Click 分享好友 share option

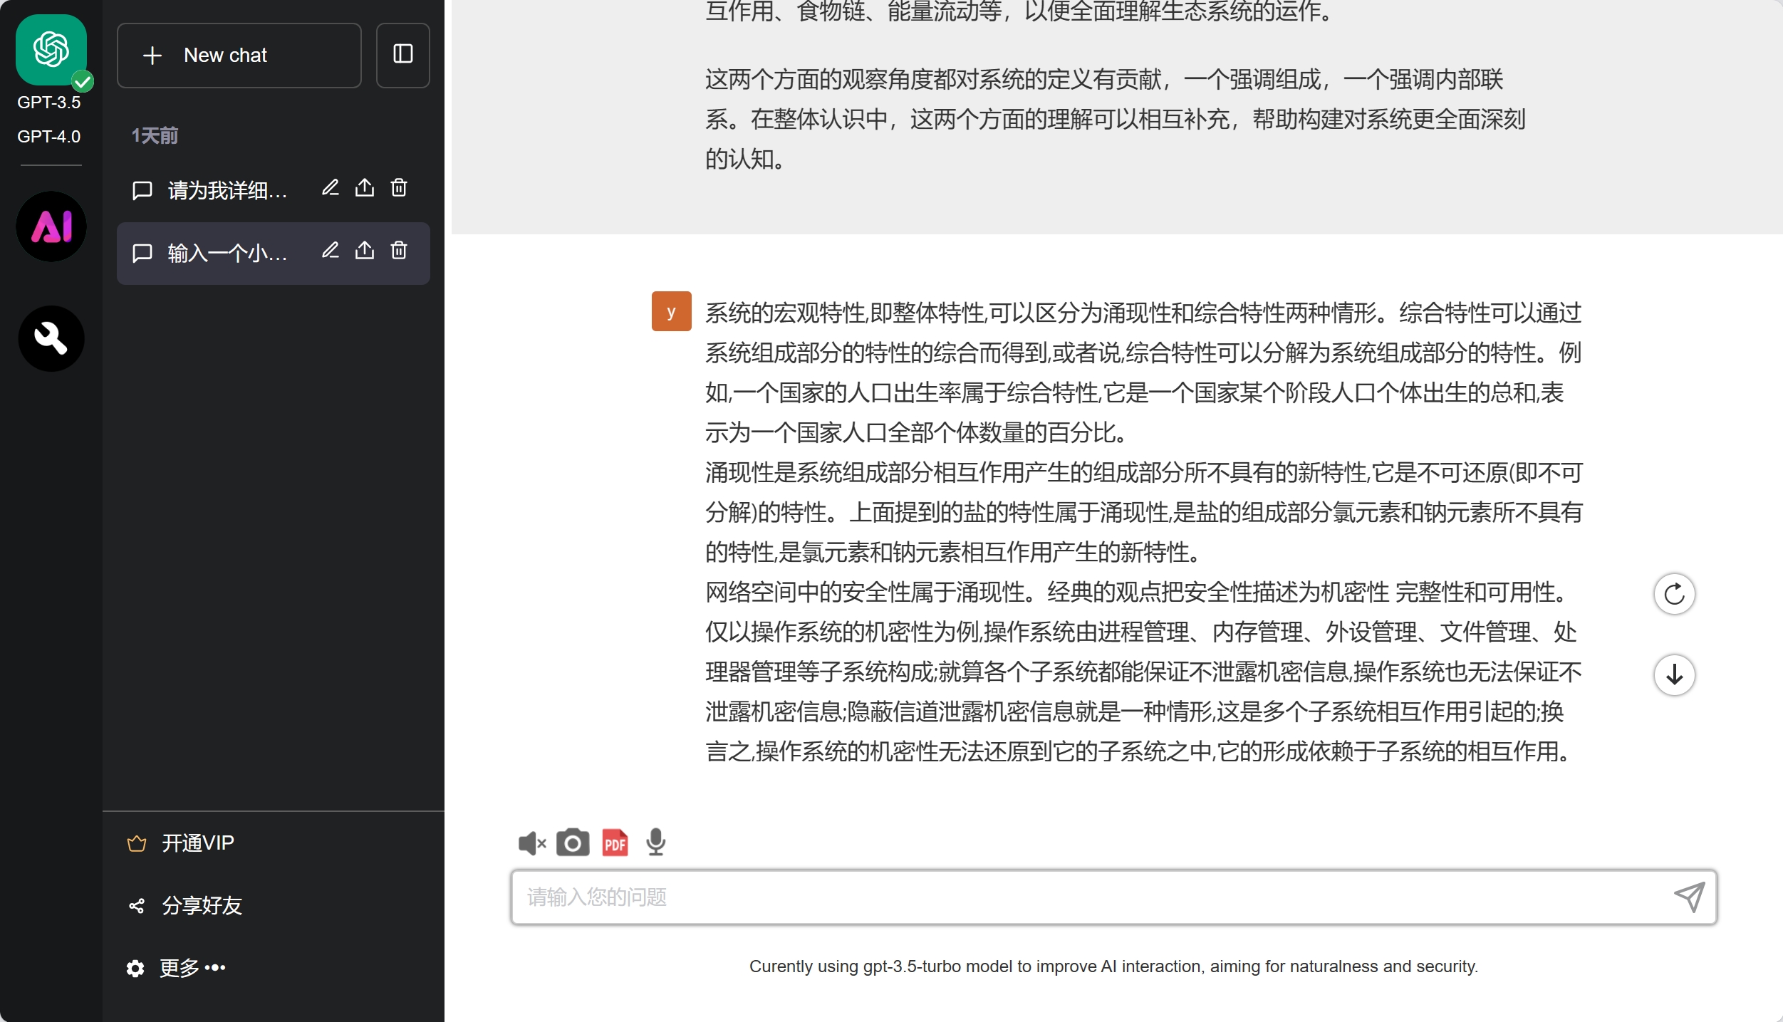coord(202,905)
